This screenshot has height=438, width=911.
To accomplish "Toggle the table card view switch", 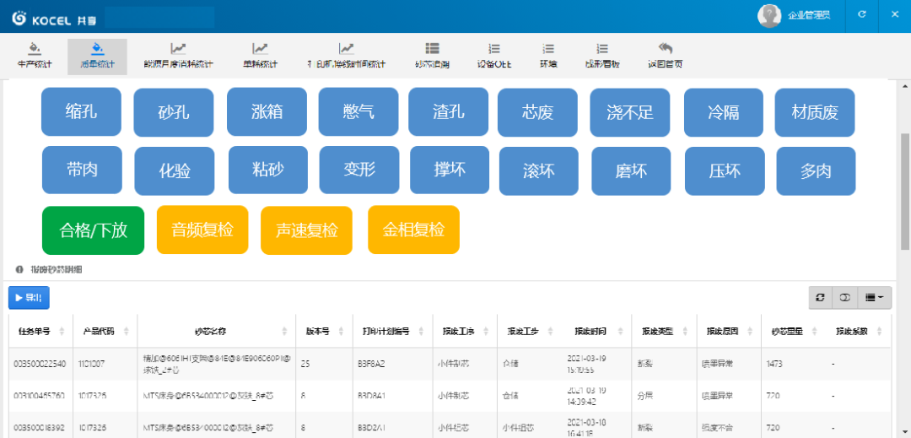I will (x=844, y=297).
